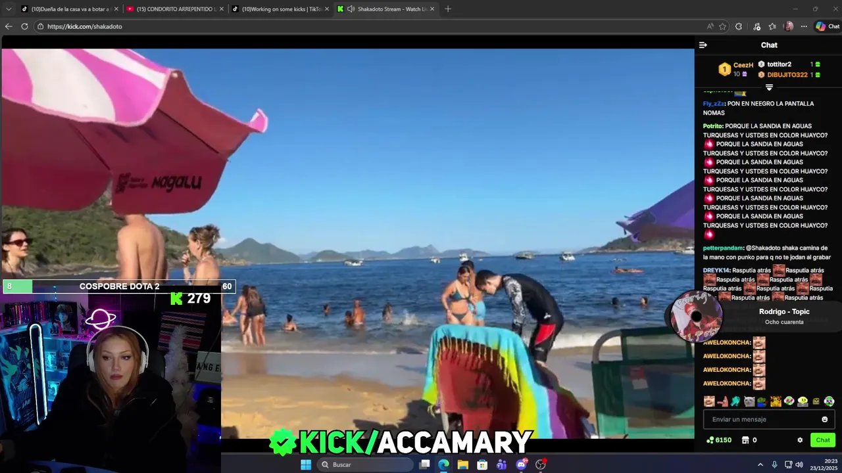Toggle the microphone icon in system tray
This screenshot has height=473, width=842.
[x=774, y=464]
